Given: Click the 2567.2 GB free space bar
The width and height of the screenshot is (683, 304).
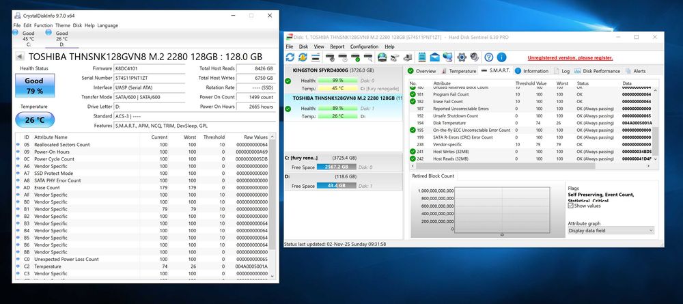Looking at the screenshot, I should tap(337, 167).
